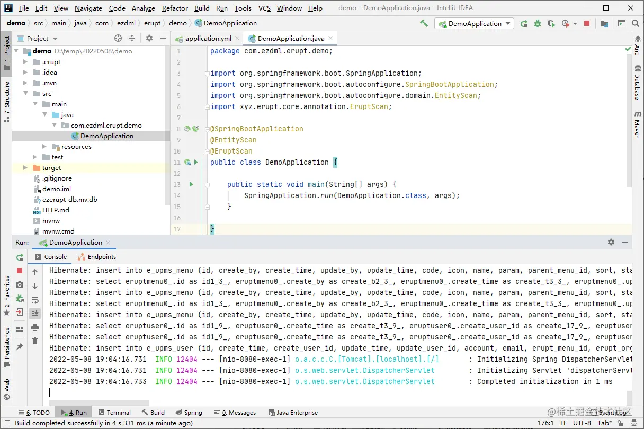This screenshot has width=644, height=429.
Task: Expand the .mvn folder
Action: [x=25, y=83]
